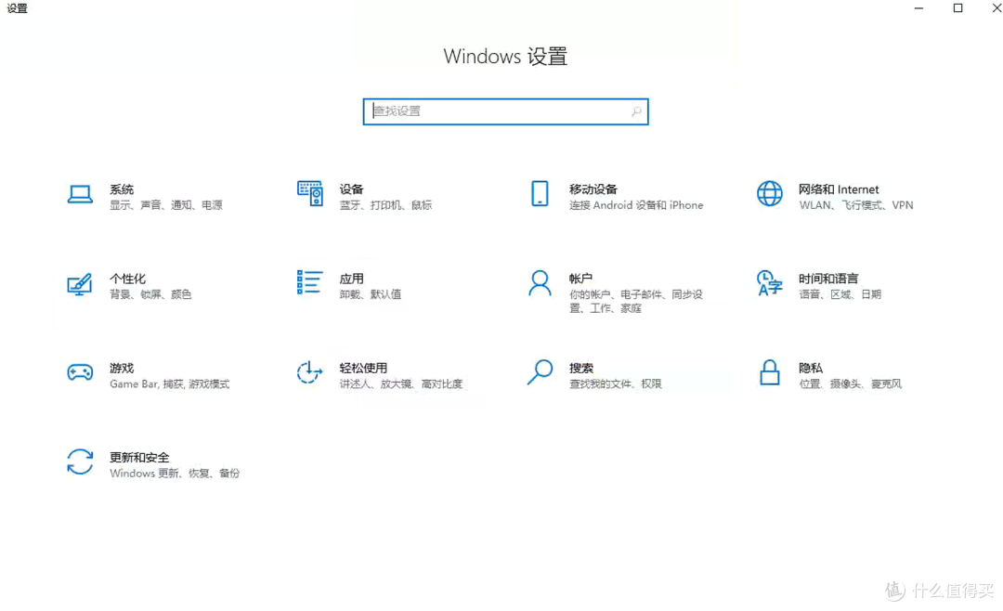Screen dimensions: 1003x611
Task: Click description 显示、声音、通知、电源
Action: (165, 205)
